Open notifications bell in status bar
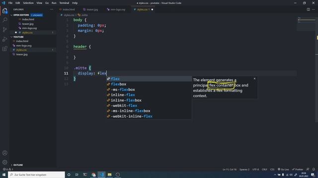318x178 pixels. [x=314, y=169]
